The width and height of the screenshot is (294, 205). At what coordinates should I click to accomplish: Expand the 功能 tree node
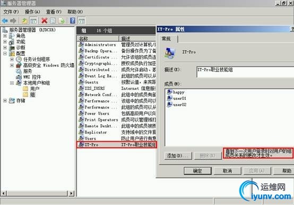coord(5,41)
